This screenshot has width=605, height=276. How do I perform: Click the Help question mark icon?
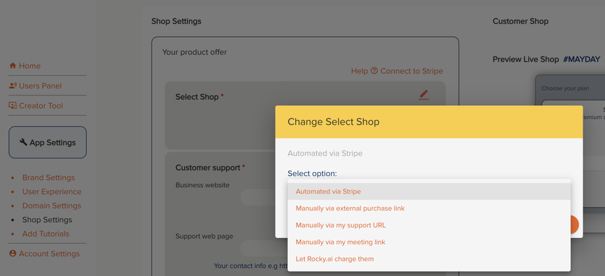pyautogui.click(x=374, y=71)
